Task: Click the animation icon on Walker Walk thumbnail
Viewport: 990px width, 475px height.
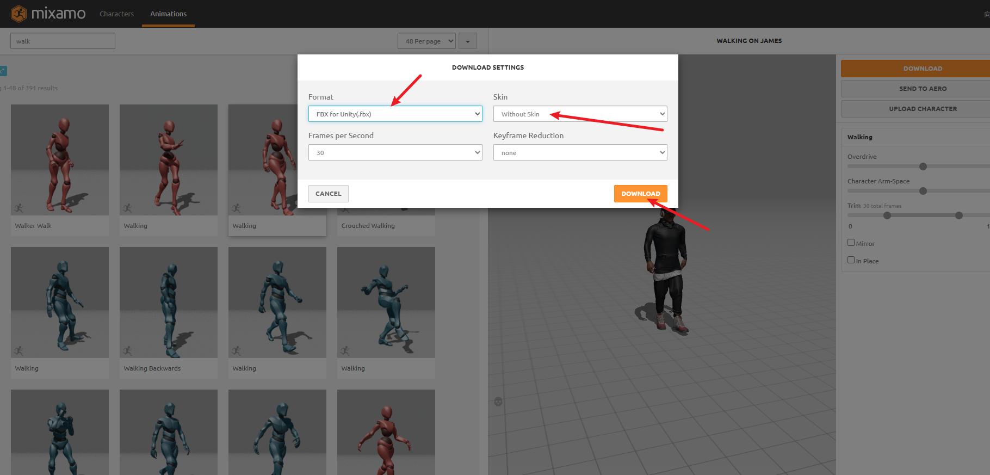Action: (x=18, y=208)
